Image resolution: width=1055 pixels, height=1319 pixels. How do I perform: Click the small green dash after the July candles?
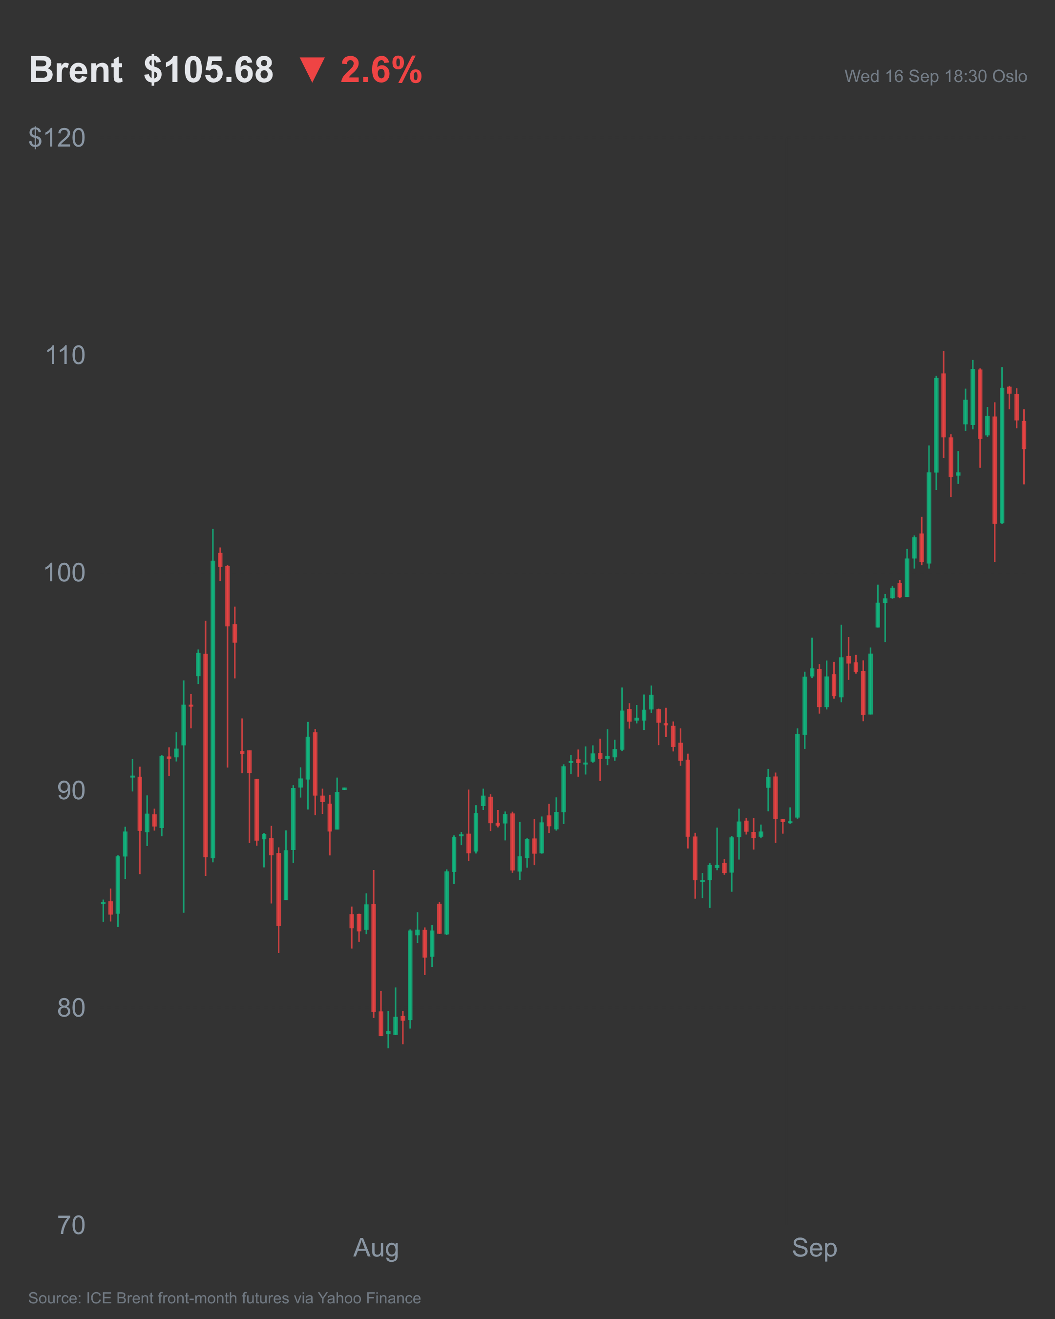point(344,789)
